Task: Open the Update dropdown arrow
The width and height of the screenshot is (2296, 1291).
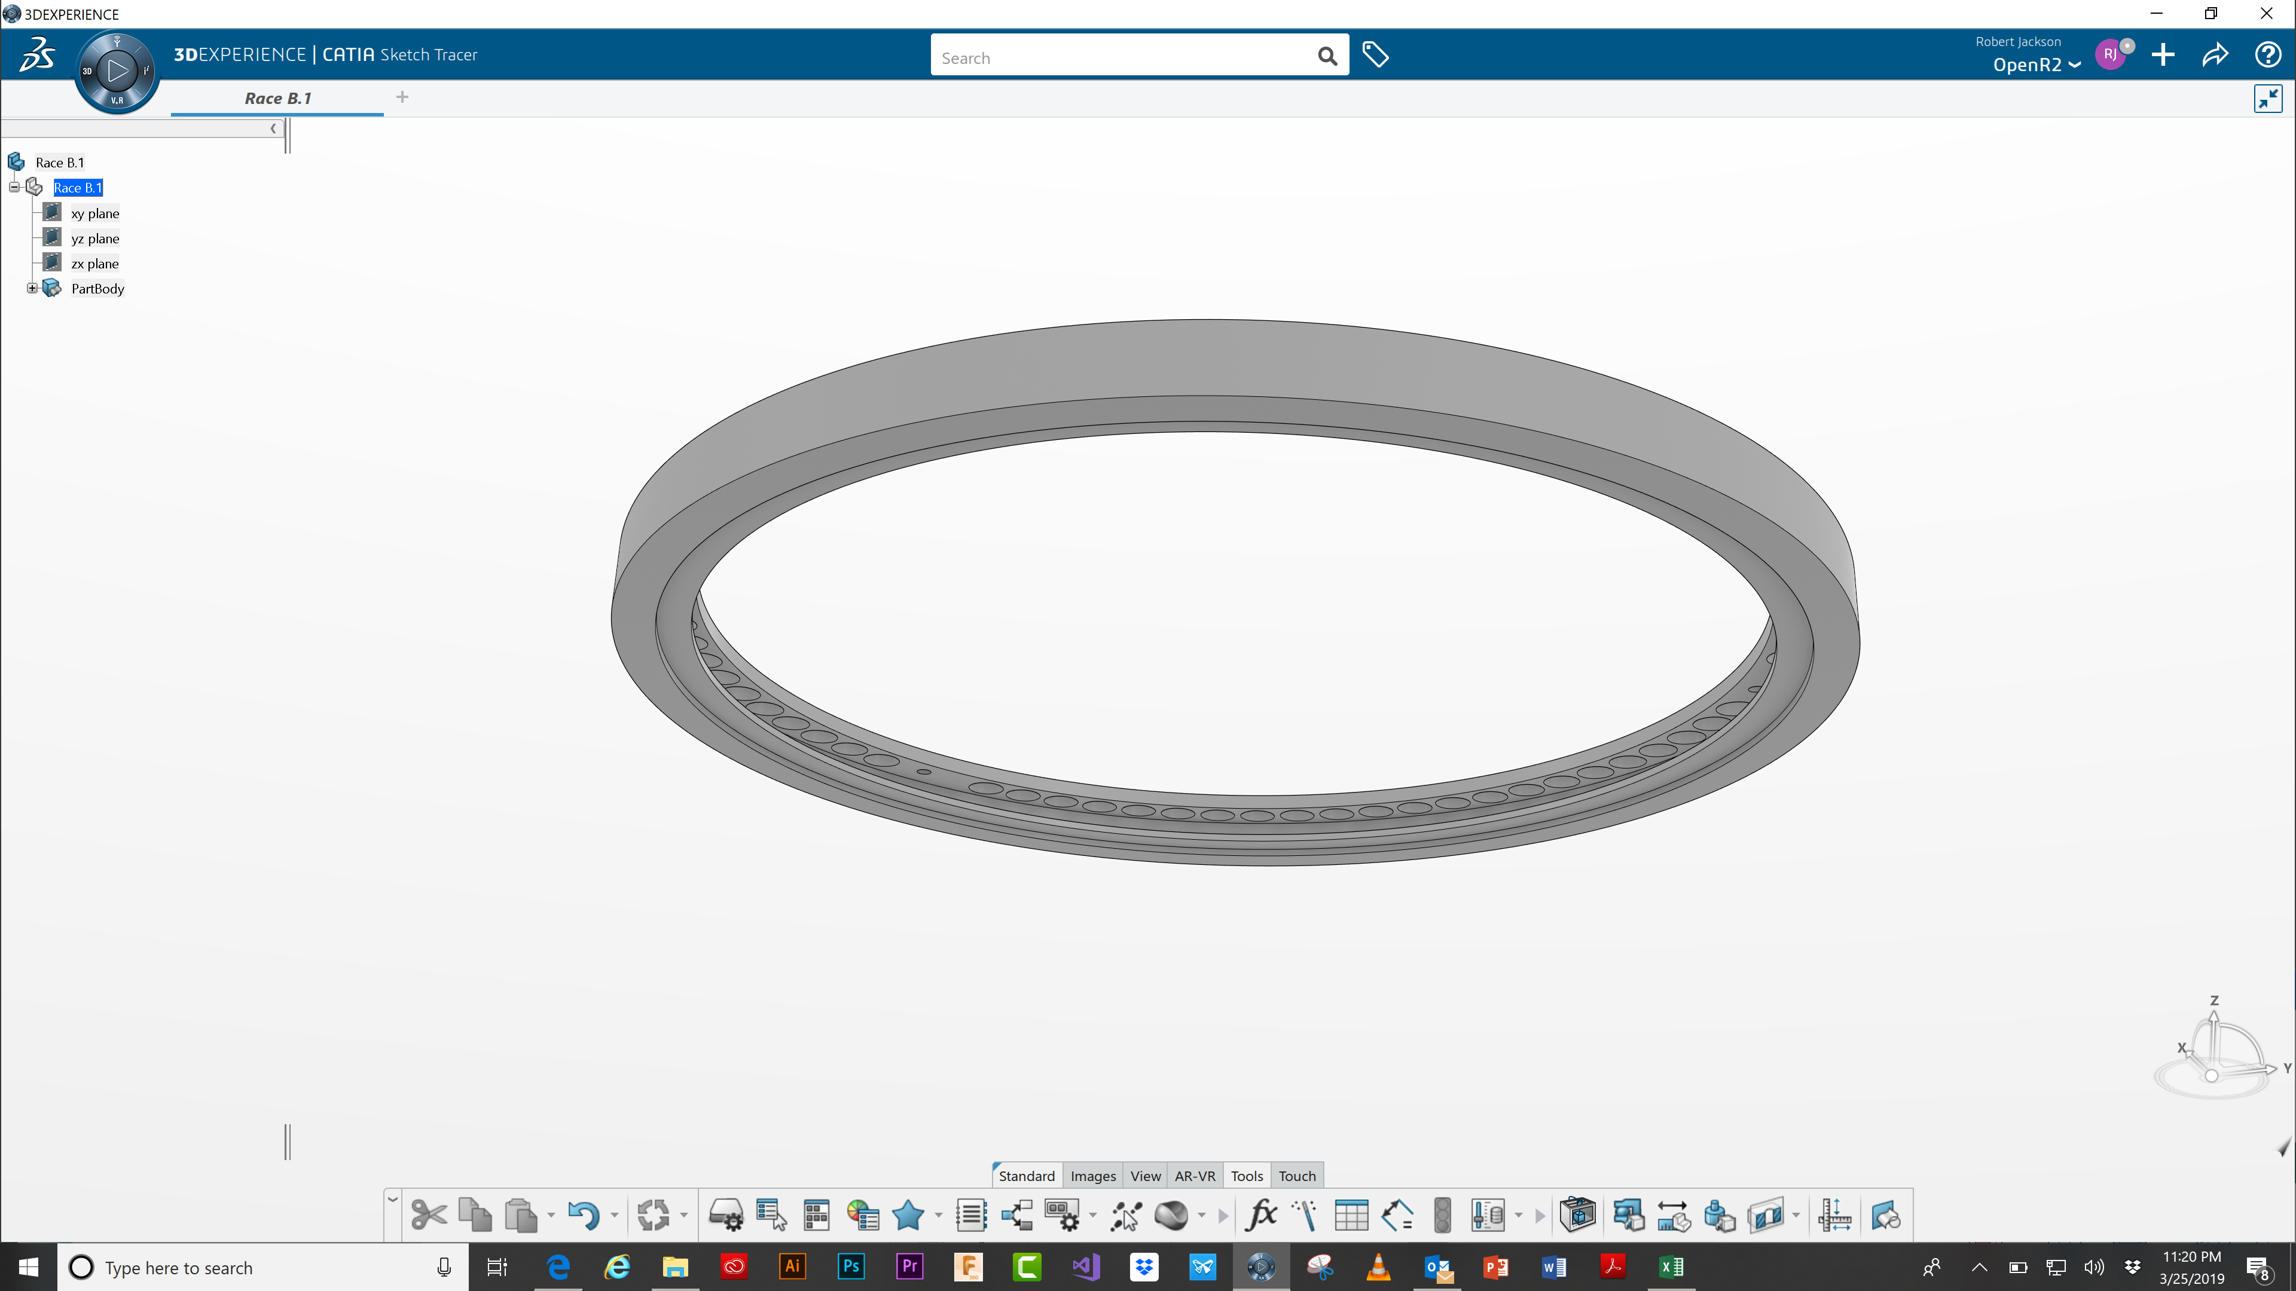Action: pyautogui.click(x=683, y=1215)
